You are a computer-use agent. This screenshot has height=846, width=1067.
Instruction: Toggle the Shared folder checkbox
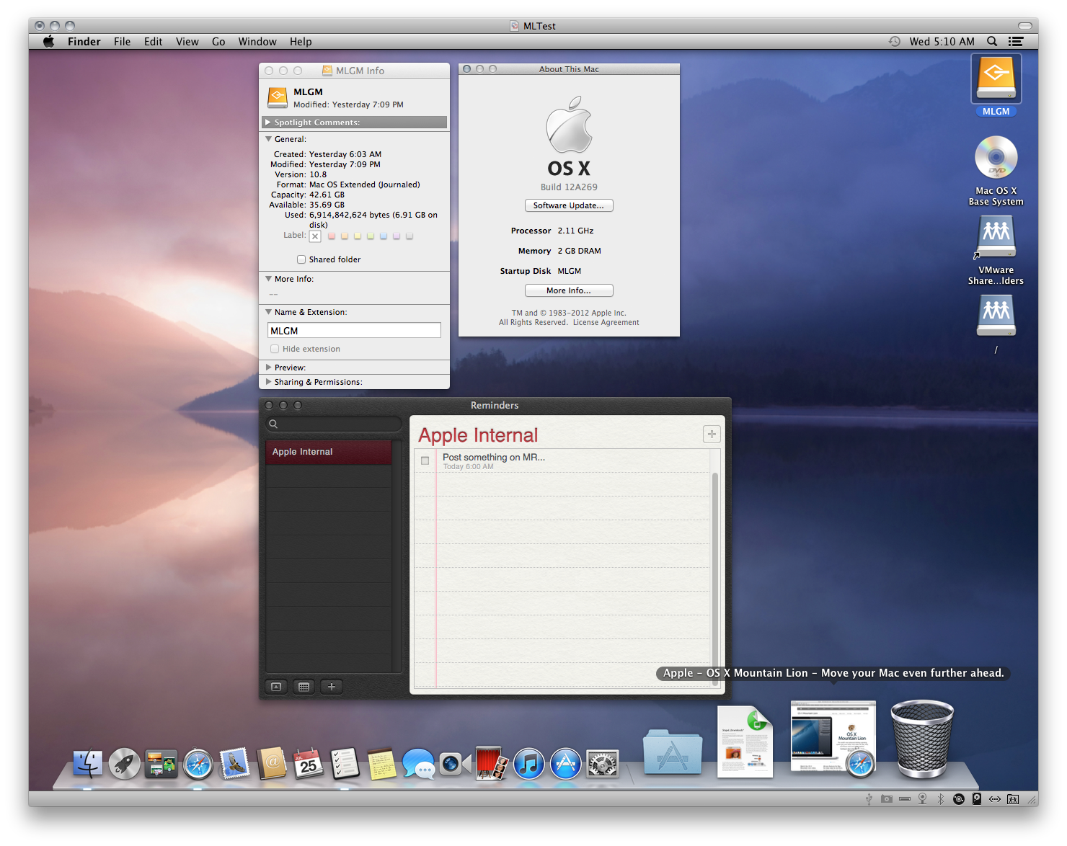[301, 259]
